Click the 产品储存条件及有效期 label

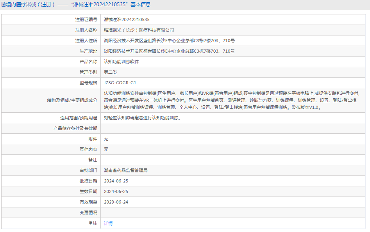75,128
